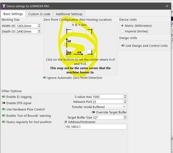Open the Additional Settings tab
Image resolution: width=173 pixels, height=153 pixels.
point(69,14)
